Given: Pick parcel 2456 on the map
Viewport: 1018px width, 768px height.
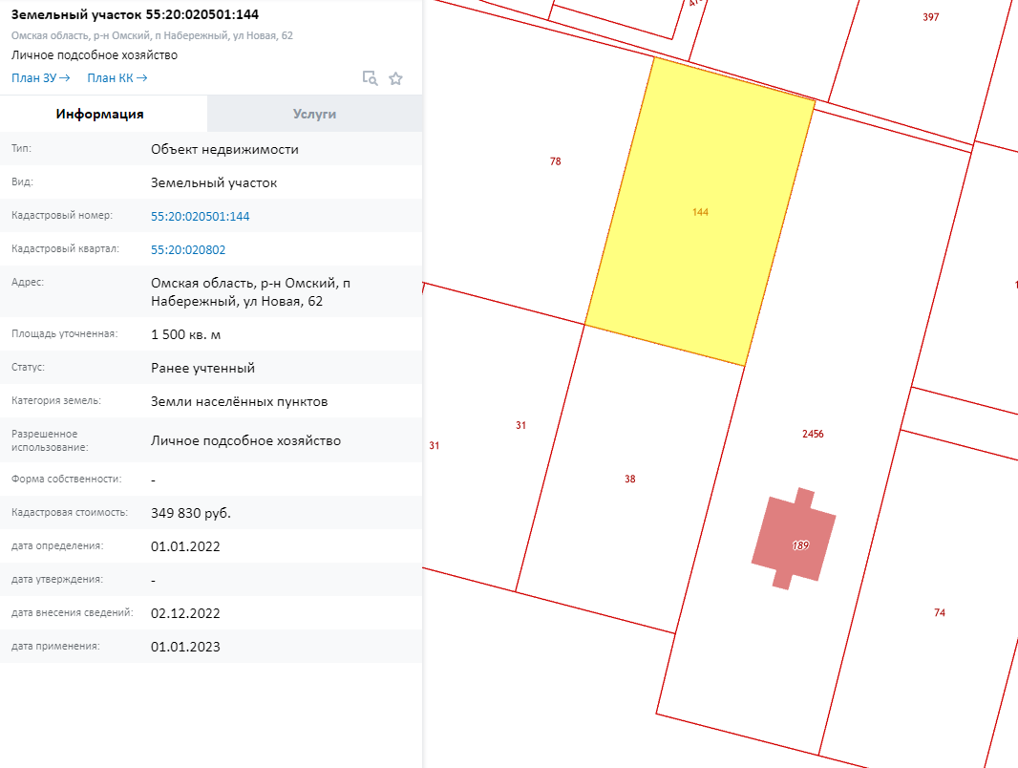Looking at the screenshot, I should (x=813, y=434).
